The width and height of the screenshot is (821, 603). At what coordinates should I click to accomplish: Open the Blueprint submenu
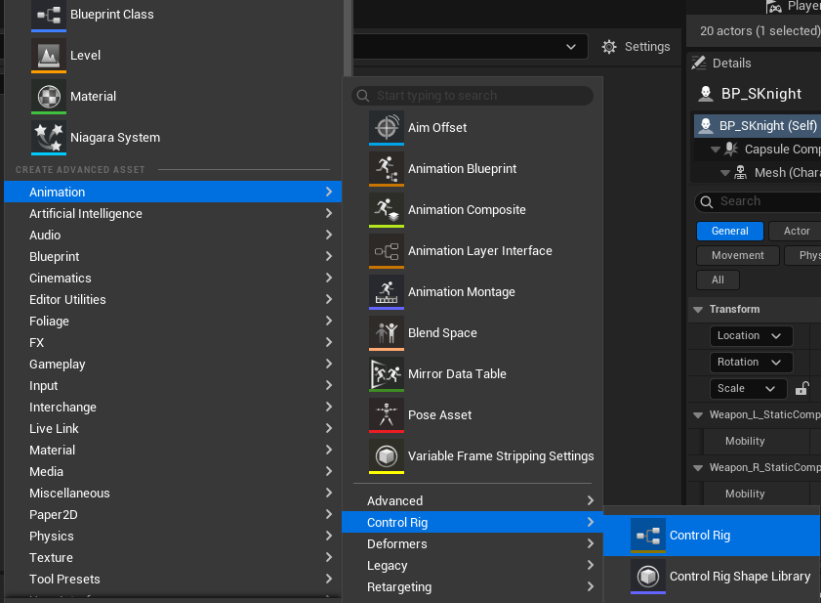point(173,256)
